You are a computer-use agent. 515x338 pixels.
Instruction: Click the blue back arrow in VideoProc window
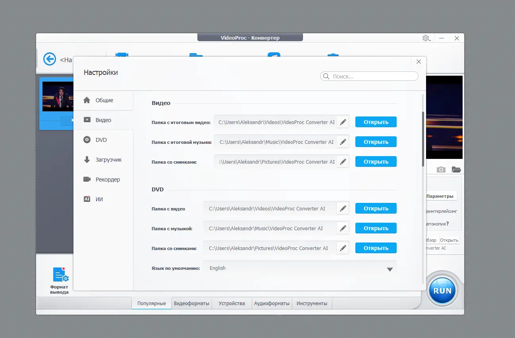click(50, 59)
